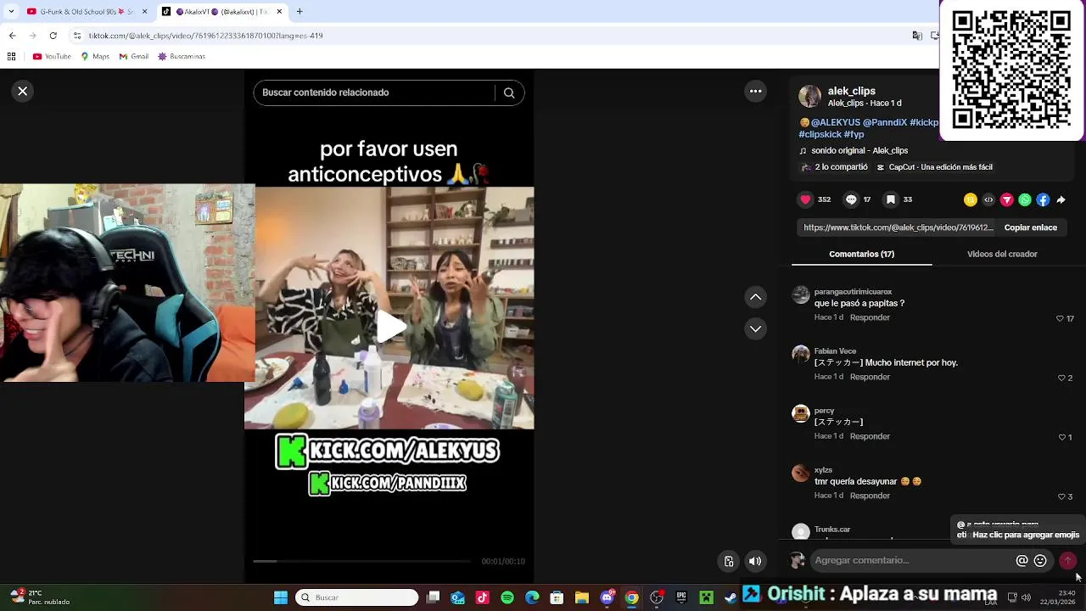Image resolution: width=1086 pixels, height=611 pixels.
Task: Share the video on Facebook
Action: pyautogui.click(x=1043, y=199)
